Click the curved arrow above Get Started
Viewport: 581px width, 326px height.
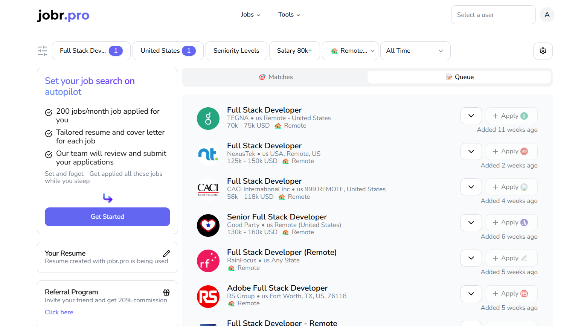[x=107, y=198]
